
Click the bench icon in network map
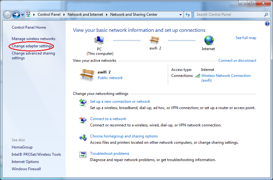click(x=155, y=40)
